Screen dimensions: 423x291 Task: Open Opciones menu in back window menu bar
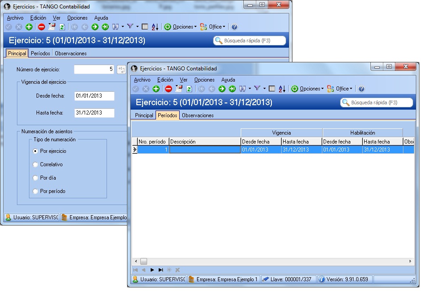(78, 18)
